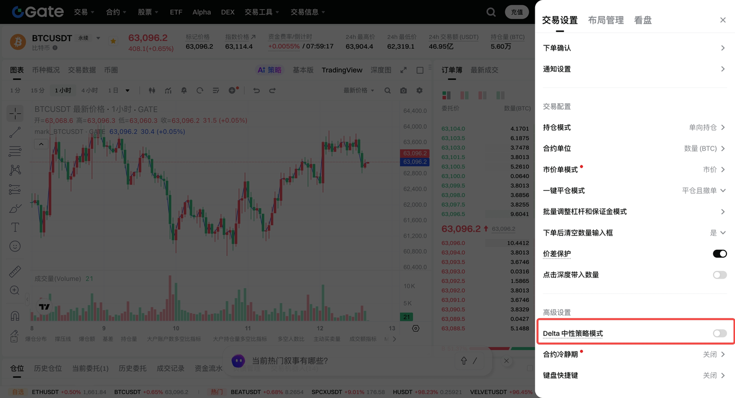
Task: Click order book price 63,104.0
Action: [453, 129]
